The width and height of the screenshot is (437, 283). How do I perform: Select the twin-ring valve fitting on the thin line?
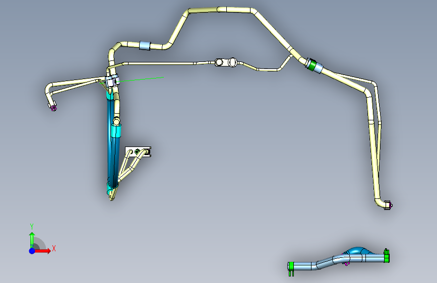click(x=226, y=62)
